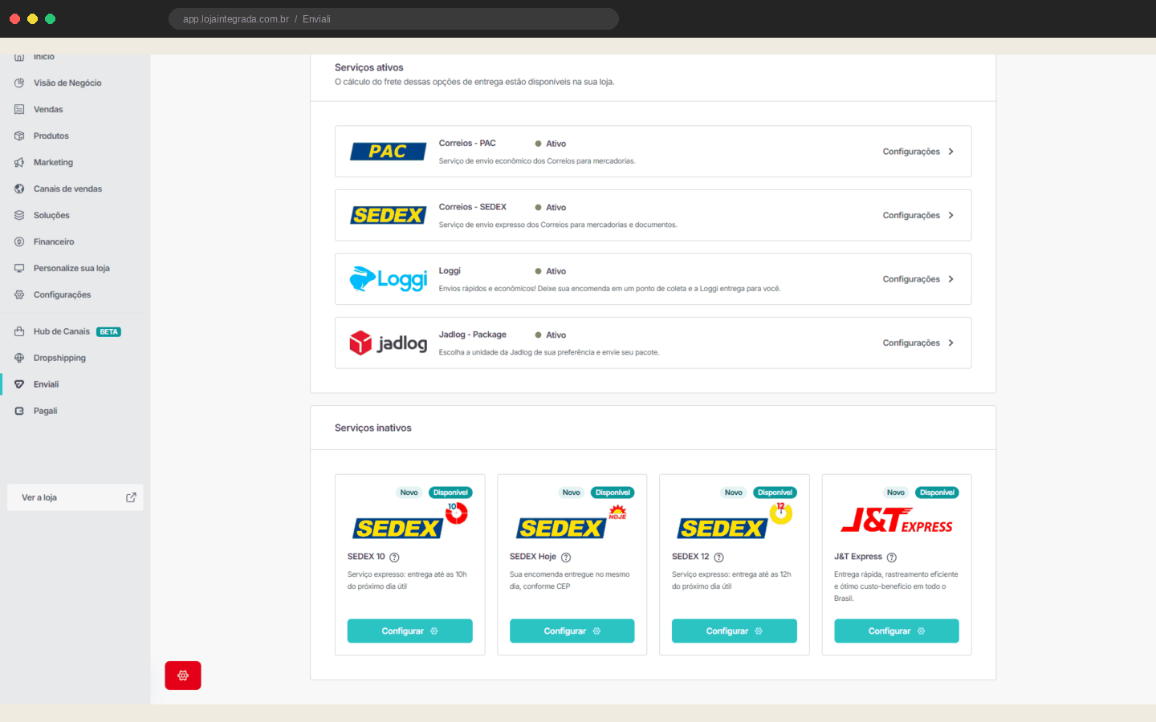This screenshot has height=722, width=1156.
Task: Open the Ver a loja link
Action: (x=75, y=497)
